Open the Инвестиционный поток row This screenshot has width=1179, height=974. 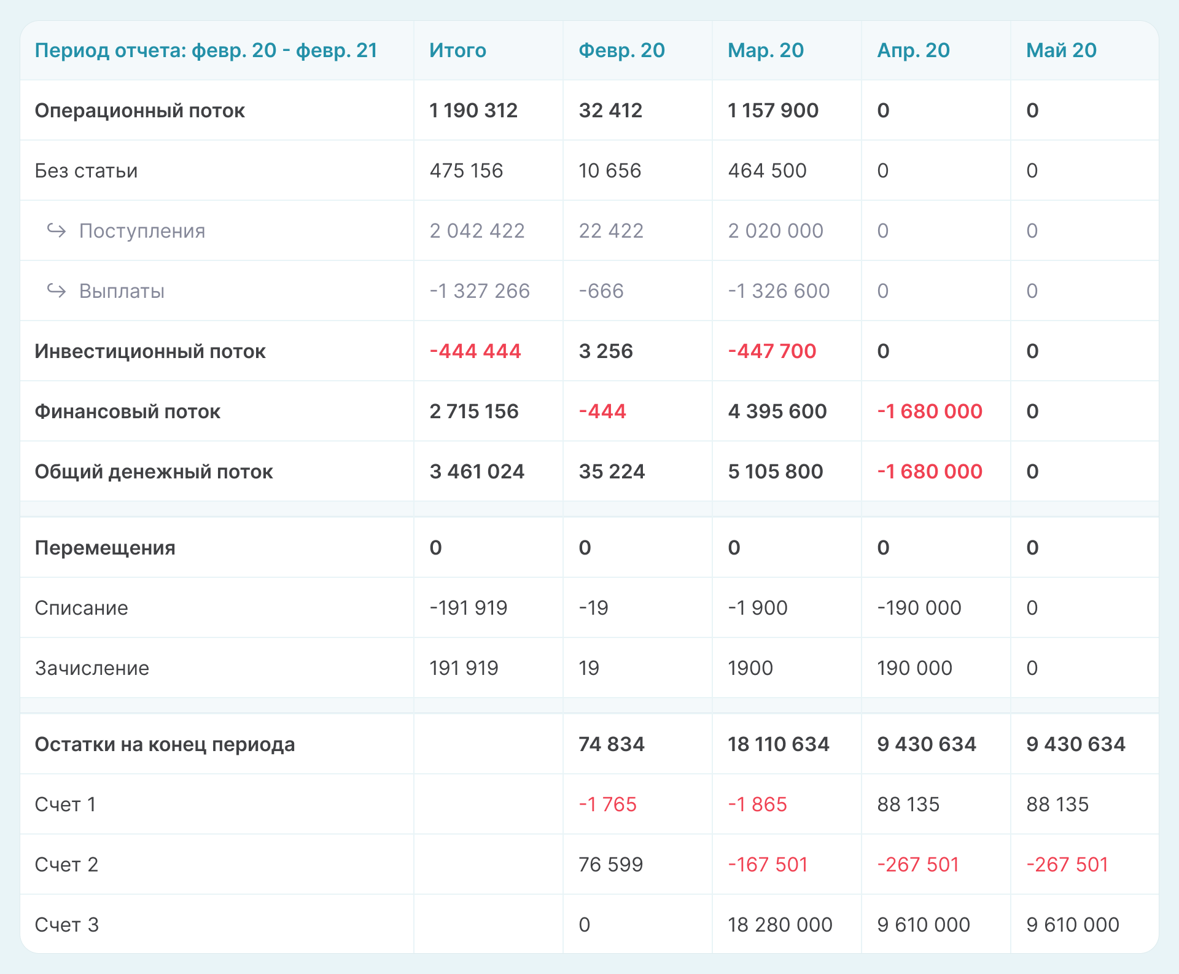click(x=150, y=351)
